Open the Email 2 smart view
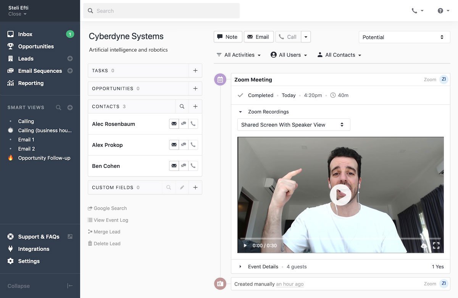This screenshot has width=458, height=298. [27, 149]
